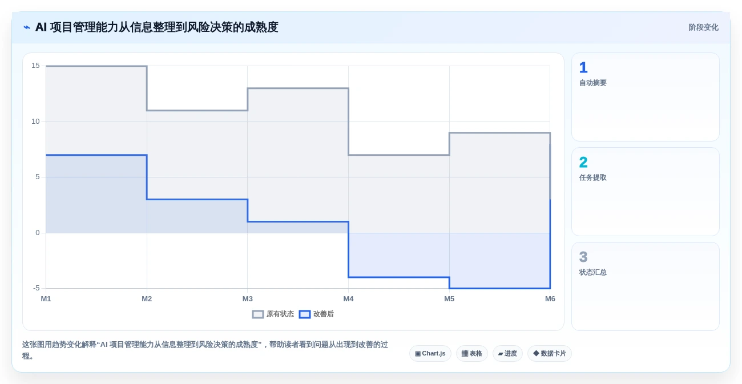Click the 阶段变化 label in header
This screenshot has width=742, height=384.
(x=703, y=27)
